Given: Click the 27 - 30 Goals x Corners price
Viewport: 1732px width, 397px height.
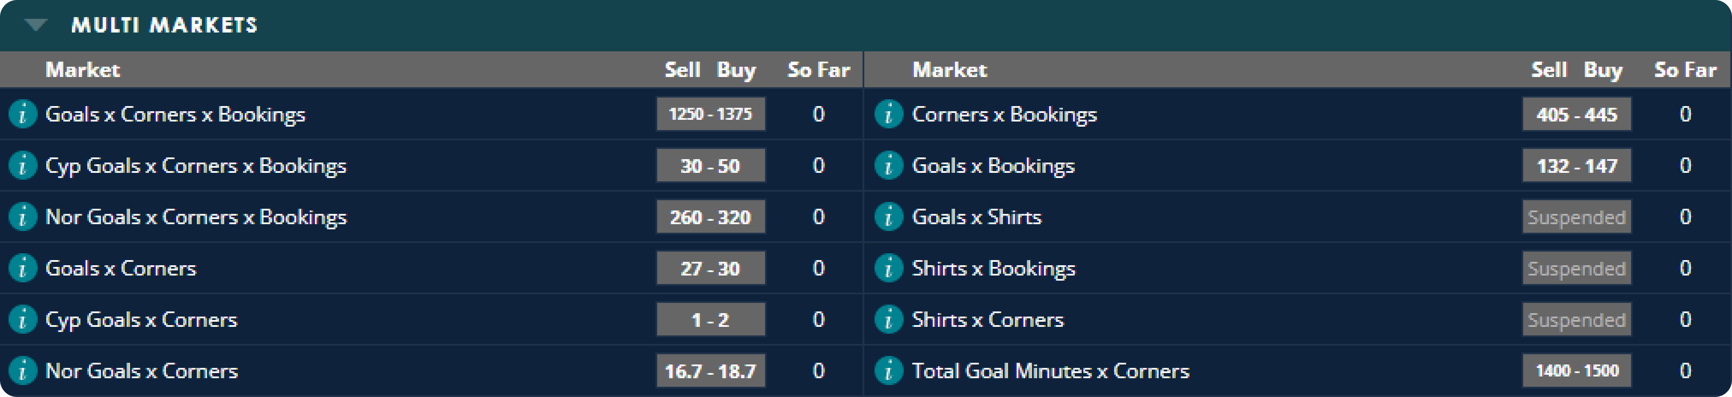Looking at the screenshot, I should coord(711,268).
